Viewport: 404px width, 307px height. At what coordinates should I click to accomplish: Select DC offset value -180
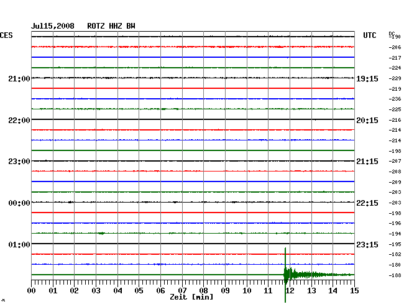pos(395,265)
